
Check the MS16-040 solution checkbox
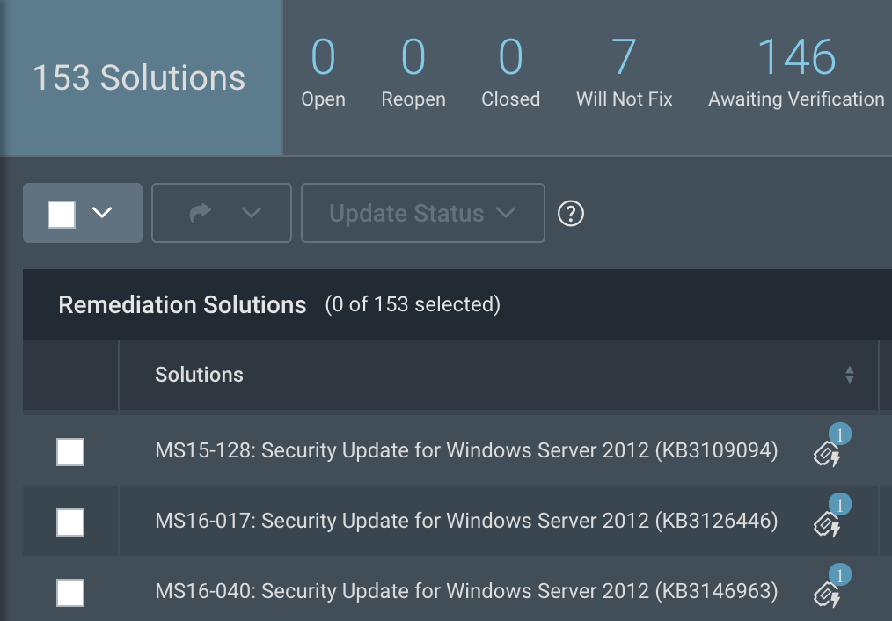tap(70, 593)
